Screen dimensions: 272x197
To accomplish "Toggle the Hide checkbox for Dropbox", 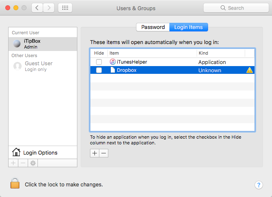I will [x=99, y=70].
